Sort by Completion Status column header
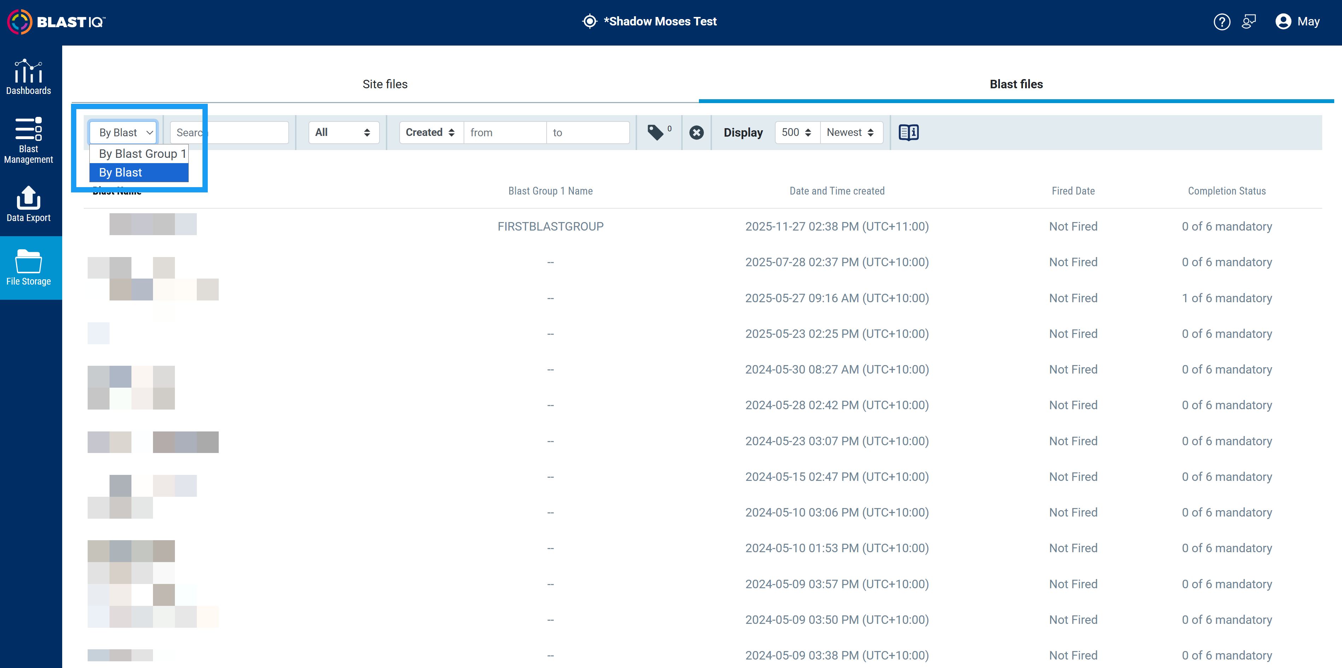 (1226, 191)
